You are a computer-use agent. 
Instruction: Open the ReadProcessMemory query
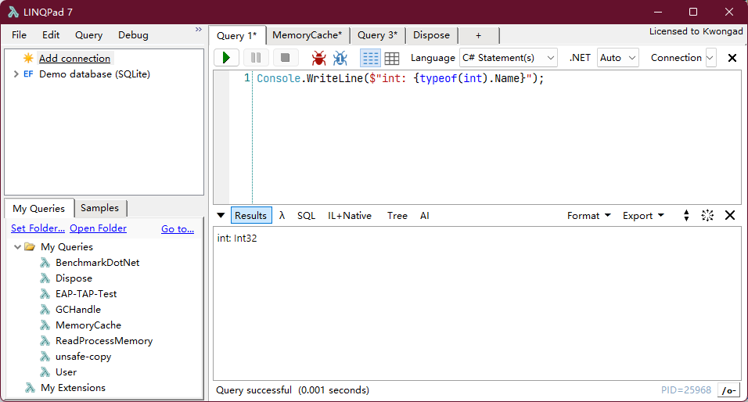coord(104,341)
